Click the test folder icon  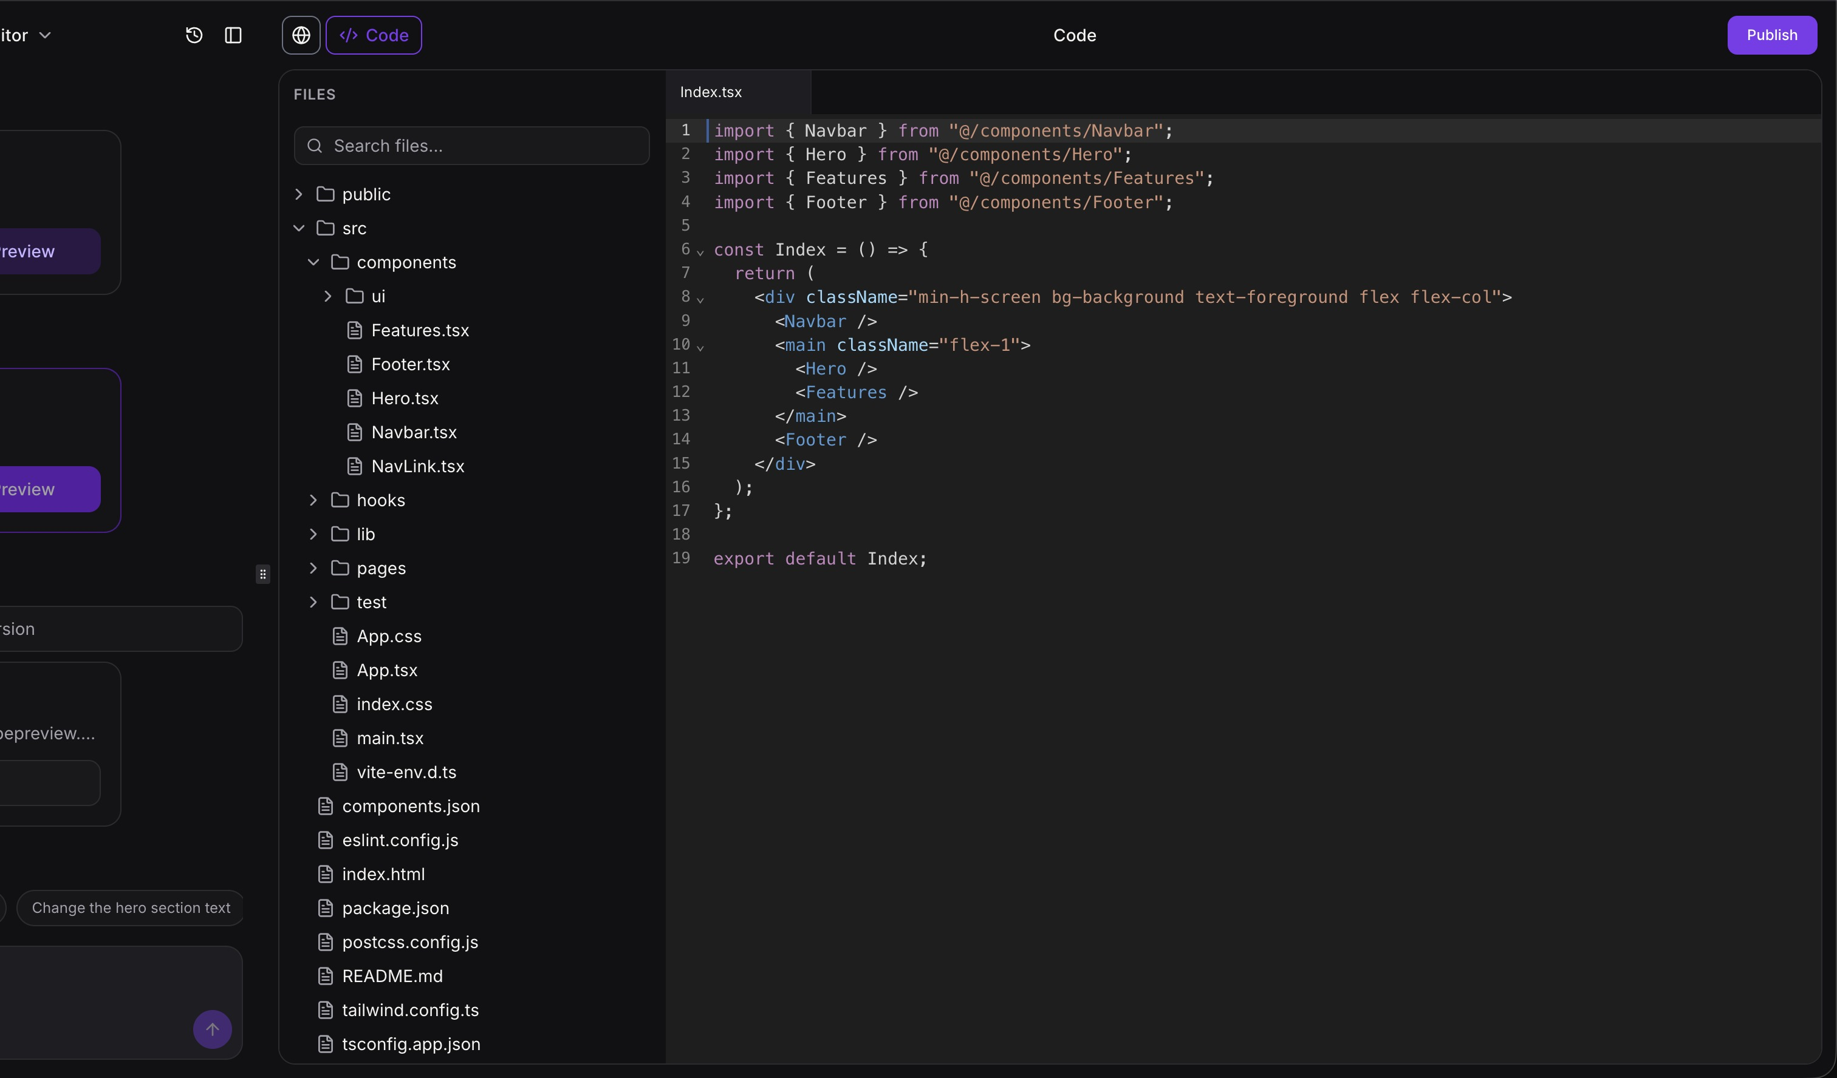[x=340, y=602]
